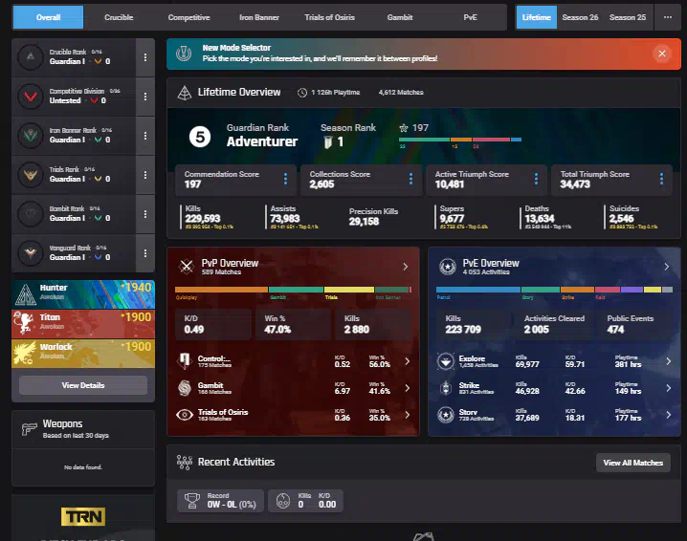Click the View Details button
Image resolution: width=687 pixels, height=541 pixels.
pos(83,385)
